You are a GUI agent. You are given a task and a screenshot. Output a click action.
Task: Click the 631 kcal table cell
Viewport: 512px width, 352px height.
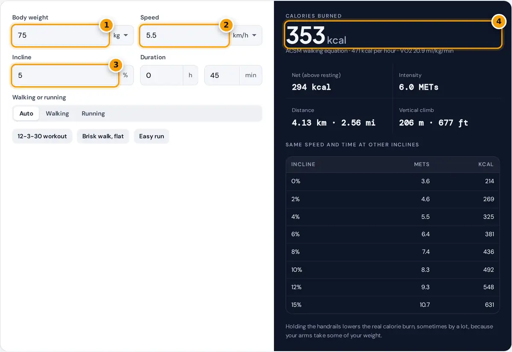click(489, 305)
